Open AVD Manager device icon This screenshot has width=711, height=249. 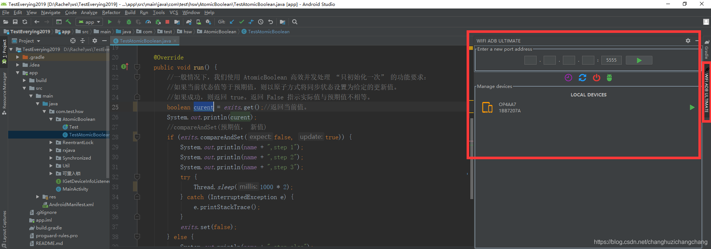[x=198, y=22]
